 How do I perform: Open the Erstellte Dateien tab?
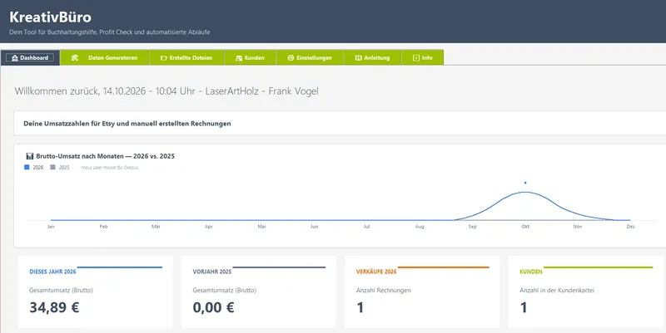(186, 57)
